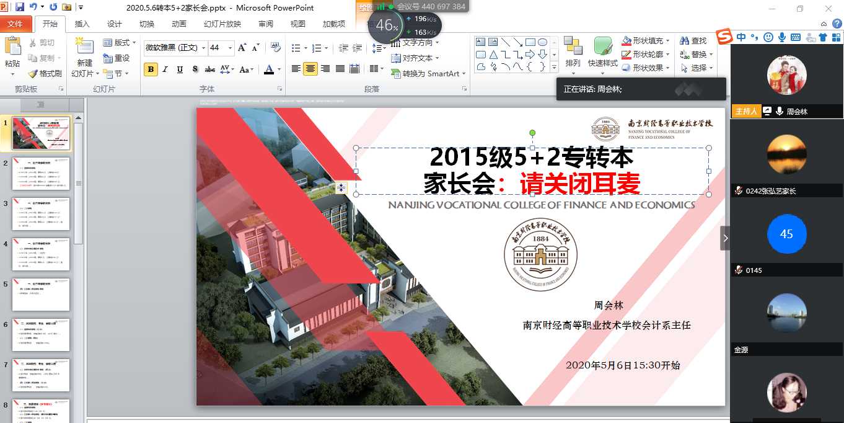Switch to the 插入 ribbon tab
The width and height of the screenshot is (844, 423).
pos(82,24)
